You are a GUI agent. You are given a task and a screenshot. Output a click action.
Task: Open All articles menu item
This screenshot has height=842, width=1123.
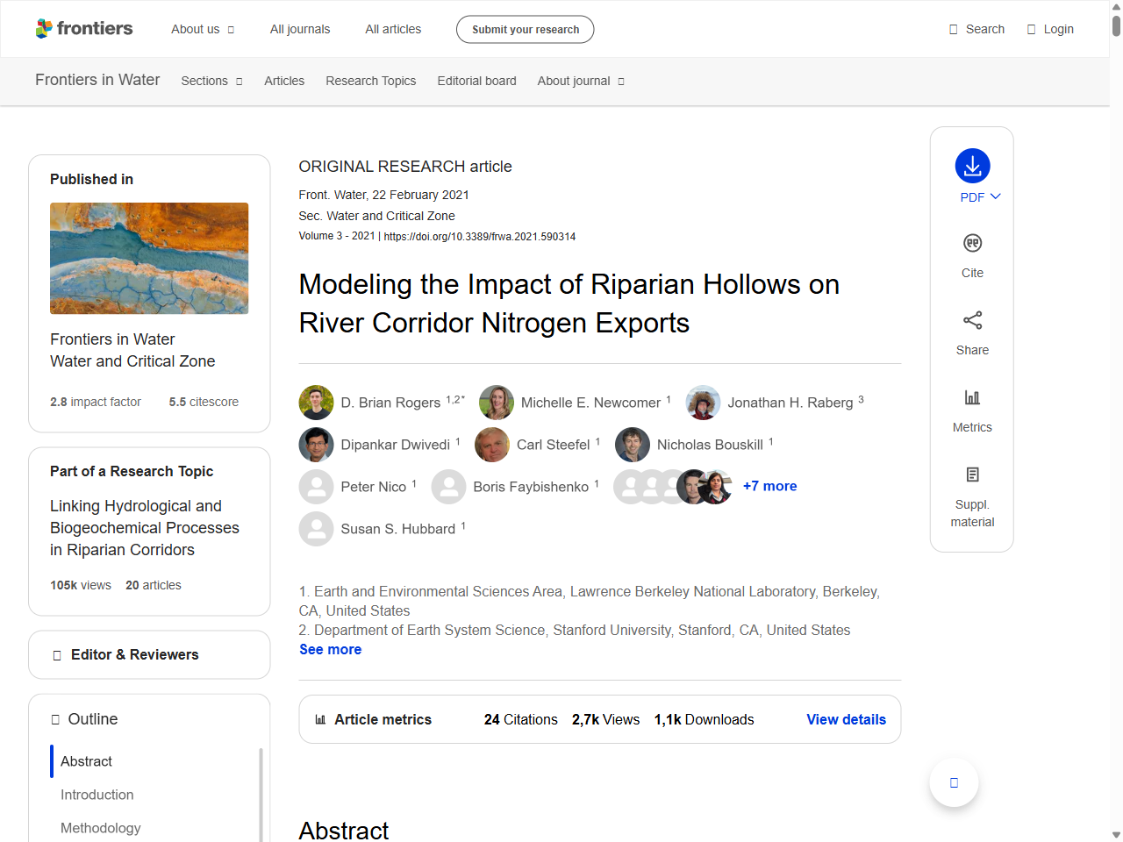[x=393, y=29]
